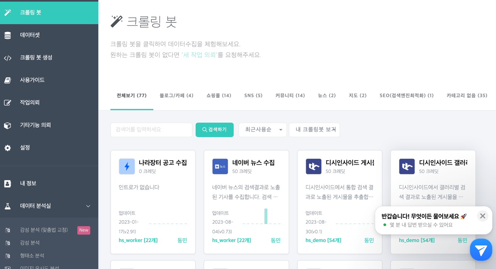Open 데이터셋 via its database stack icon
This screenshot has width=496, height=269.
tap(8, 35)
